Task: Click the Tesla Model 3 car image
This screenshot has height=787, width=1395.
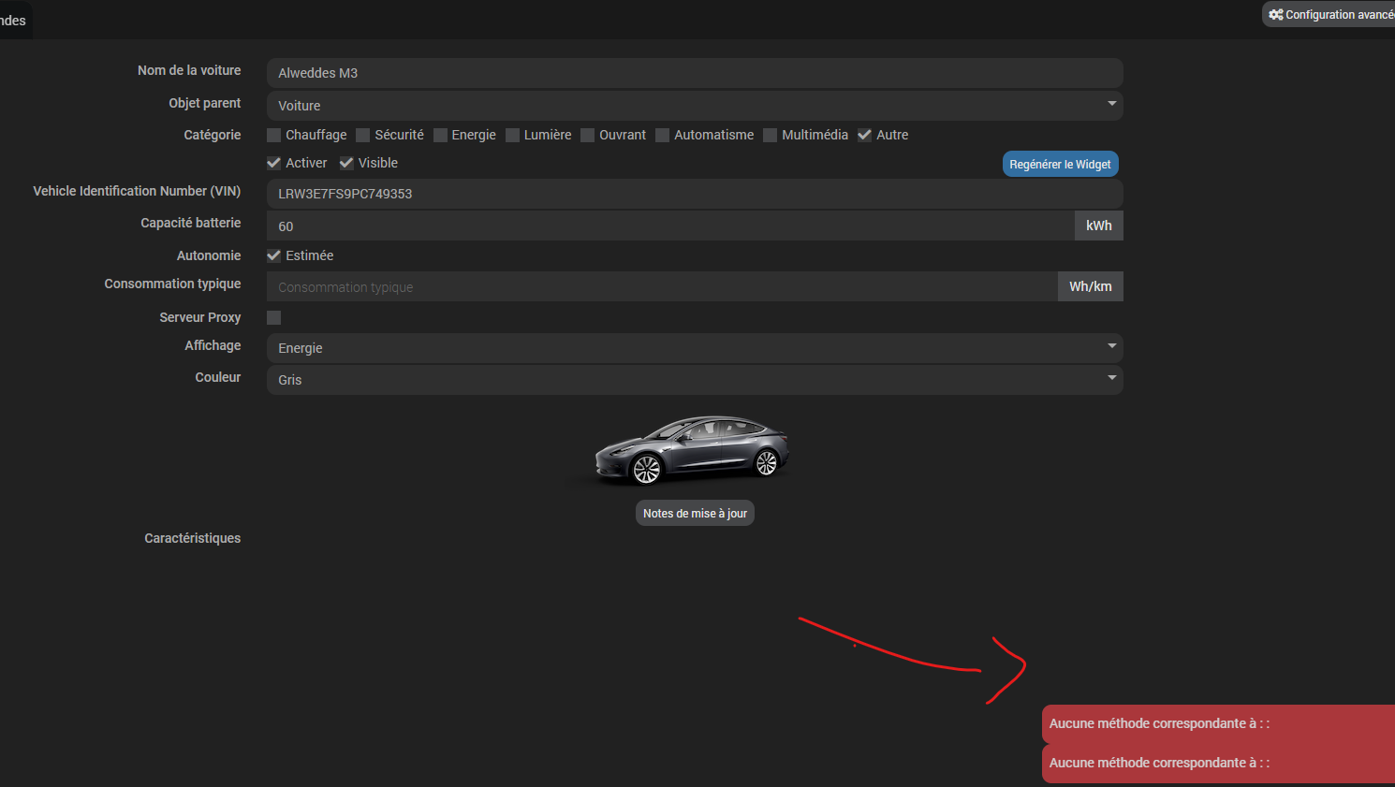Action: pos(692,450)
